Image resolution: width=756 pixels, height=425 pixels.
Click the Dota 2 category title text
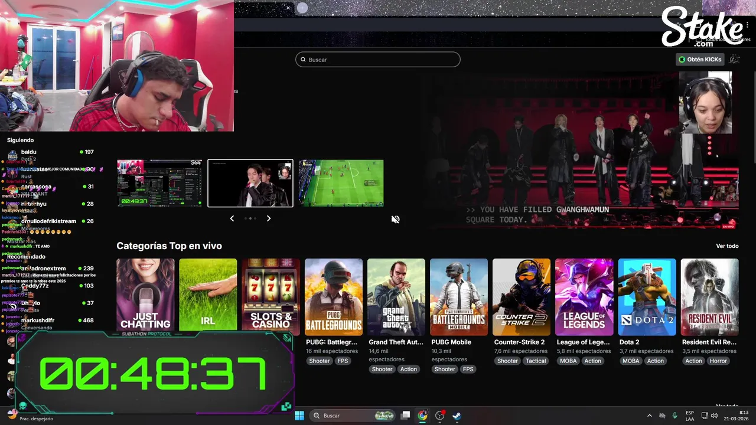(629, 342)
